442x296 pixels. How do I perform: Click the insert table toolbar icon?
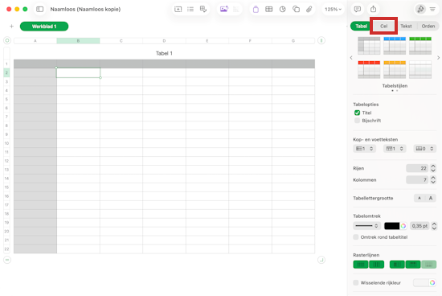269,10
